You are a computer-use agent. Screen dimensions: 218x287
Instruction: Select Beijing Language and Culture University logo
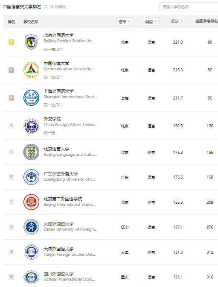[31, 152]
